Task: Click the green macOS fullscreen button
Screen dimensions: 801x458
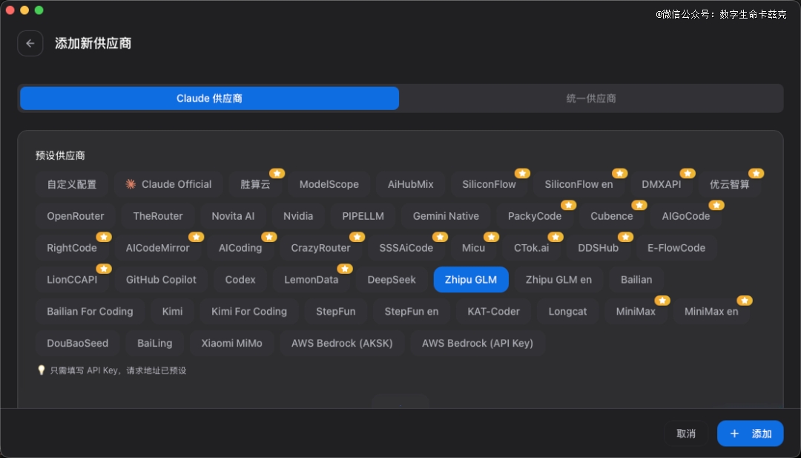Action: [39, 10]
